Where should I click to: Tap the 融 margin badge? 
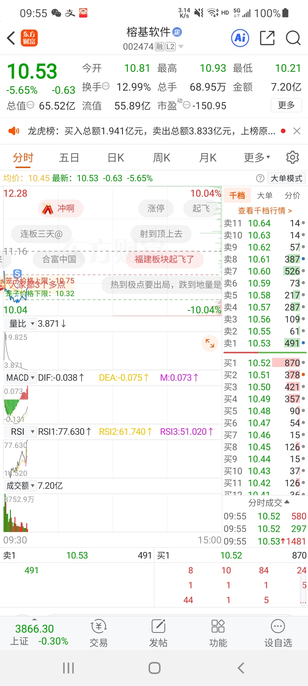(159, 47)
